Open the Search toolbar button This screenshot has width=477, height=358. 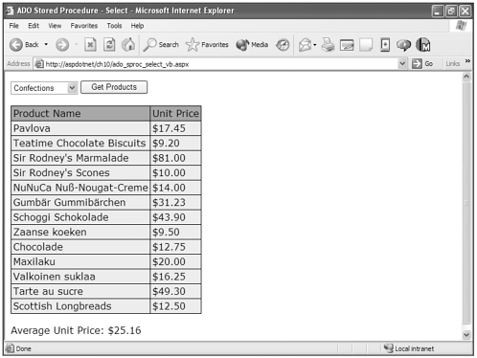click(161, 45)
